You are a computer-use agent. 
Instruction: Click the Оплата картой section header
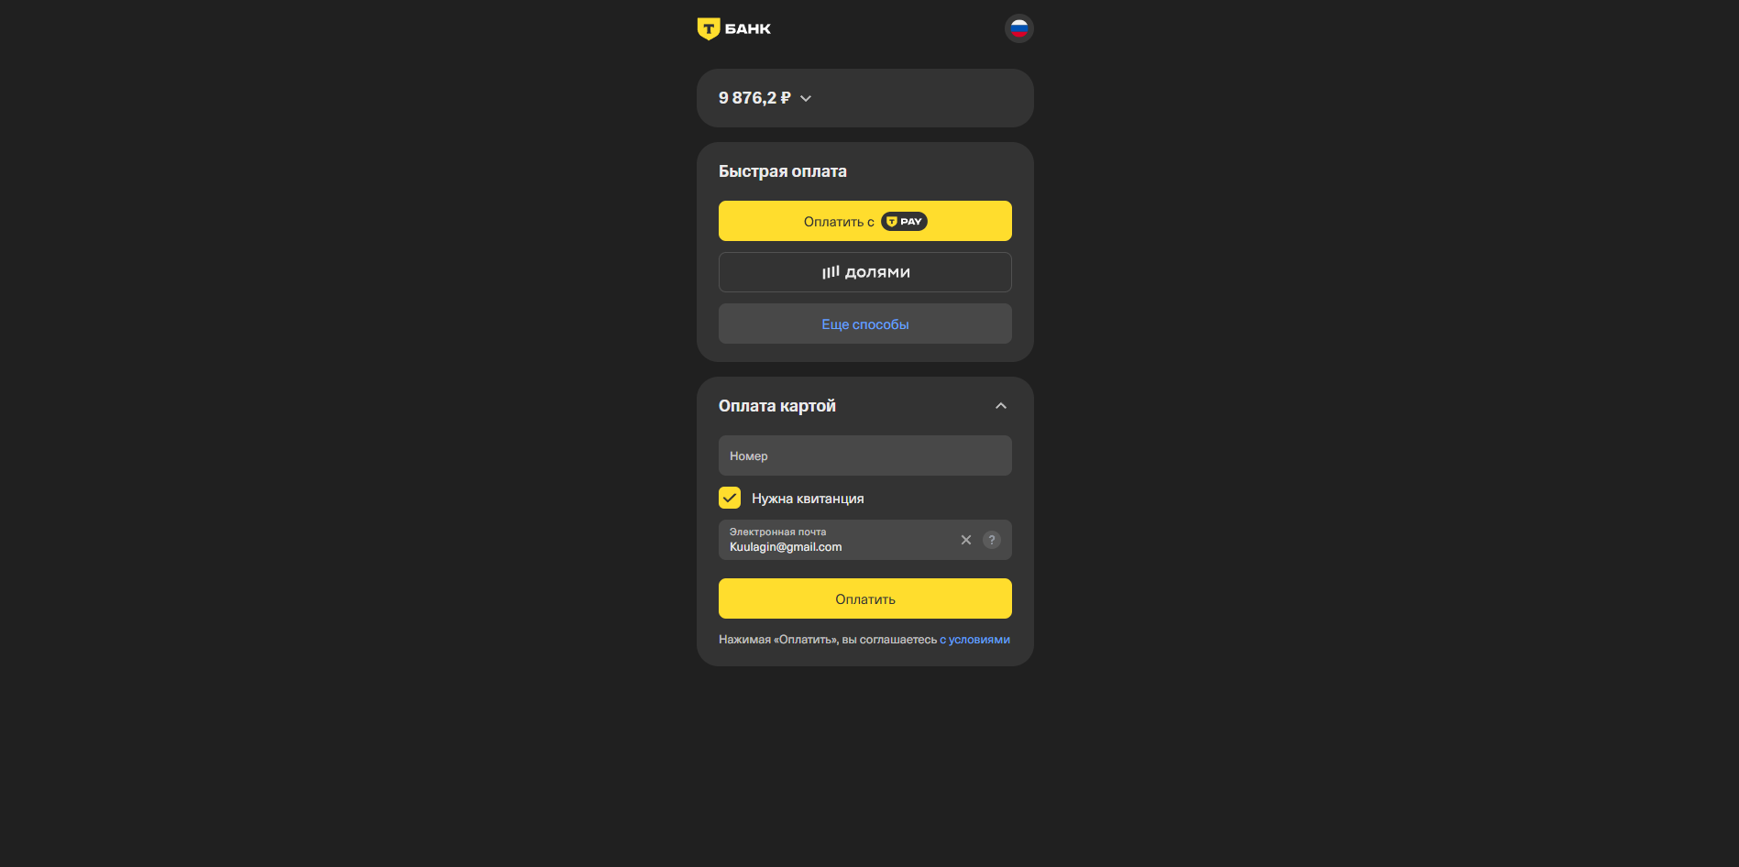(x=777, y=406)
